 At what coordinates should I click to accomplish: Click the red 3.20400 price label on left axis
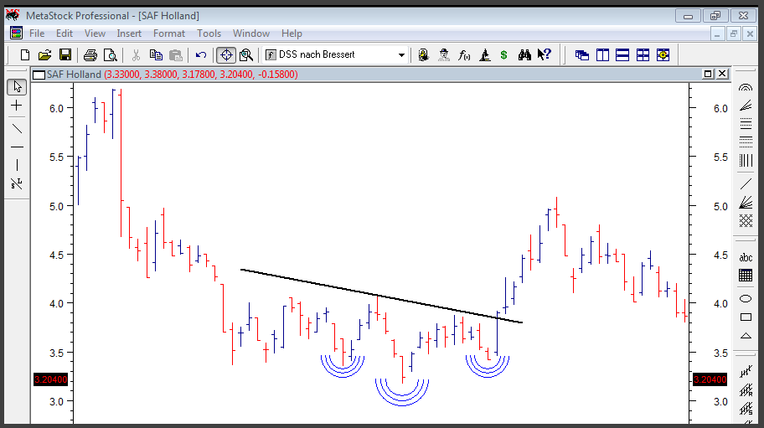(50, 379)
